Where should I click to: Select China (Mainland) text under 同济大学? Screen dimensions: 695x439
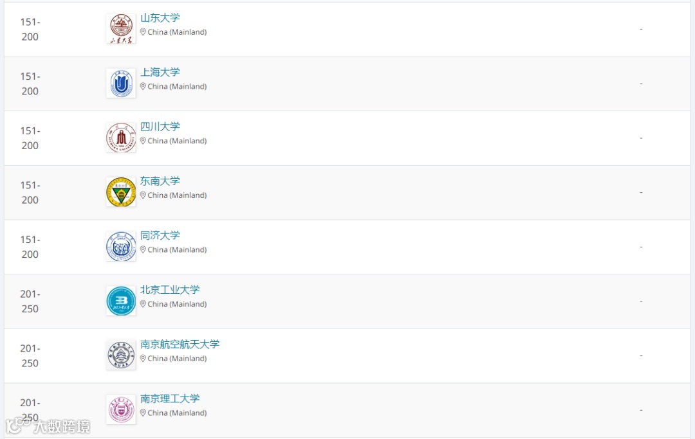point(178,250)
